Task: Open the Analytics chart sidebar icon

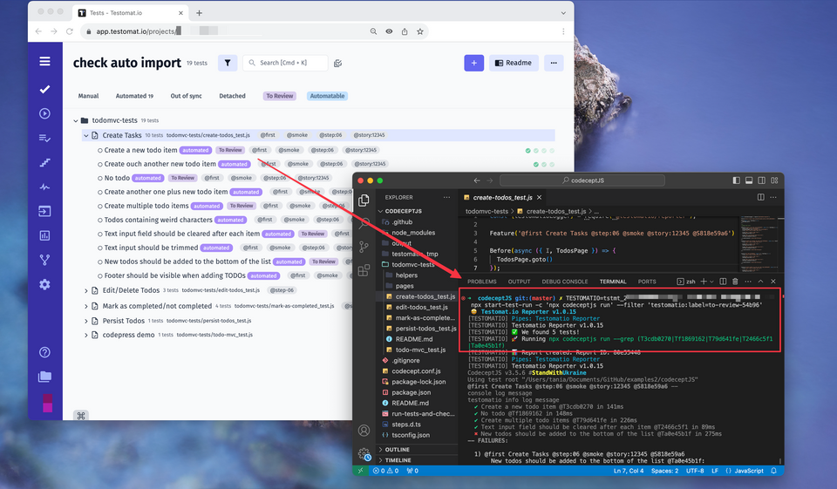Action: [x=44, y=235]
